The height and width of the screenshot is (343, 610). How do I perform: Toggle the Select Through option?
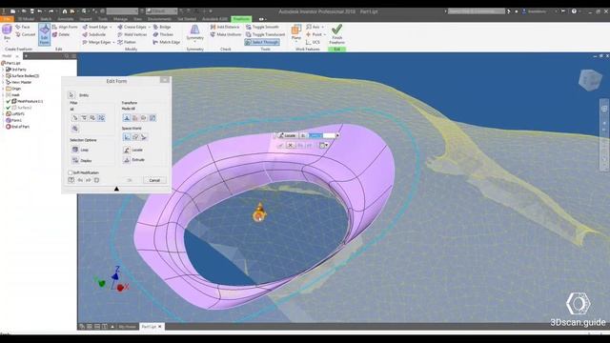(x=262, y=42)
